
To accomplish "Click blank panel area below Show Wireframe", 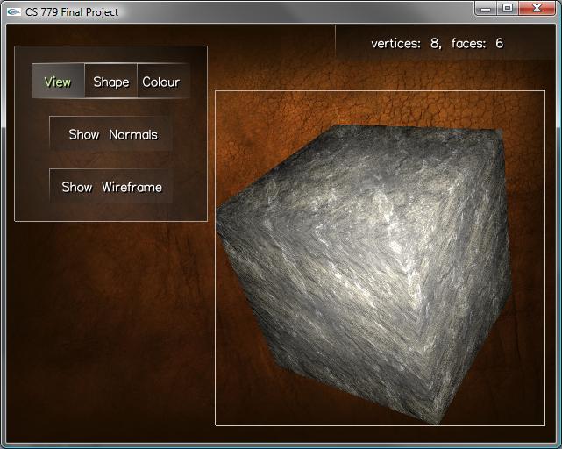I will click(x=111, y=211).
